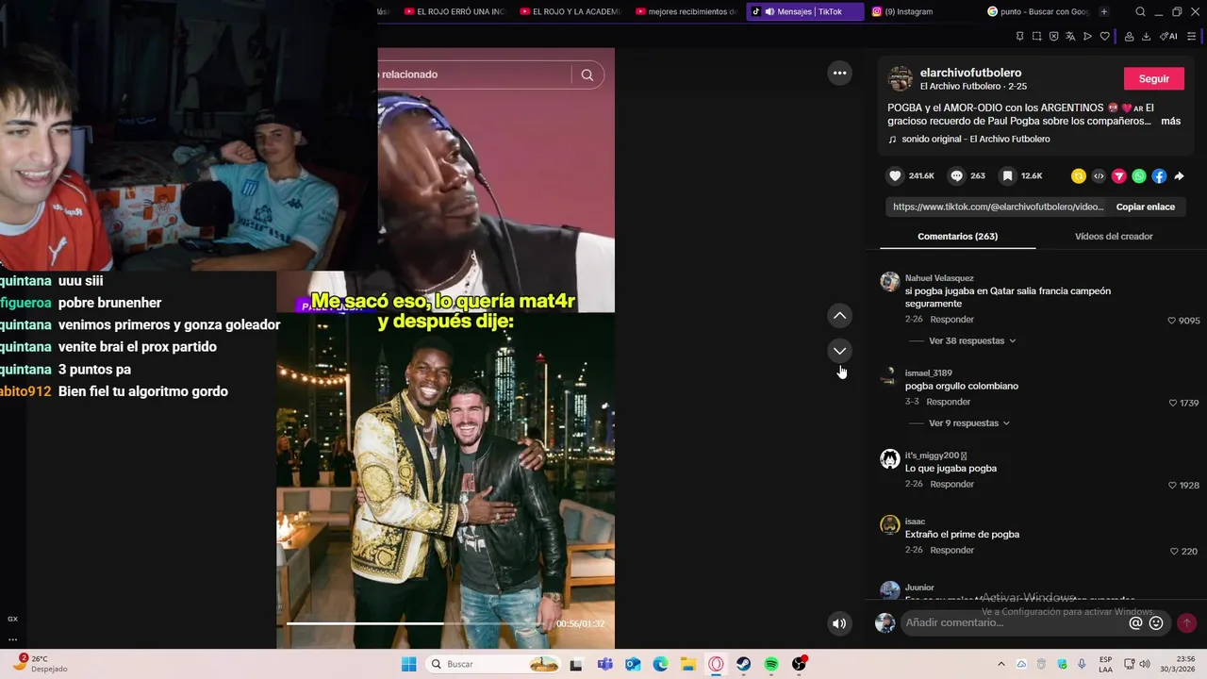Expand 'Ver 9 respuestas' replies
Image resolution: width=1207 pixels, height=679 pixels.
coord(968,423)
